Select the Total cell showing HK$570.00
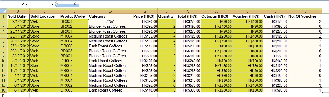Viewport: 329px width, 97px height. 188,85
